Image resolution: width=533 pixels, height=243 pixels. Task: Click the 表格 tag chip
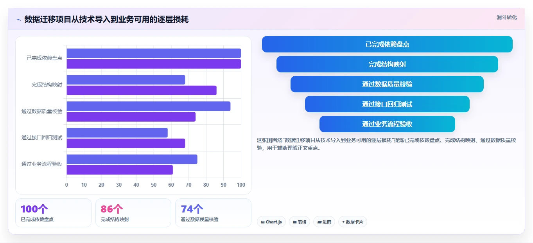(x=300, y=222)
